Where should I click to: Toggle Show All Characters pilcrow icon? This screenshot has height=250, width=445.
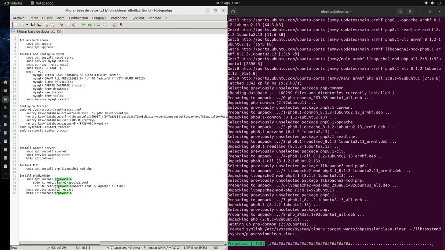[121, 25]
